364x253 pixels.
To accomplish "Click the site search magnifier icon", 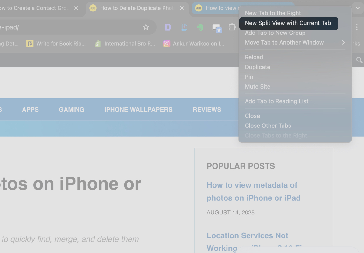I will [x=359, y=60].
